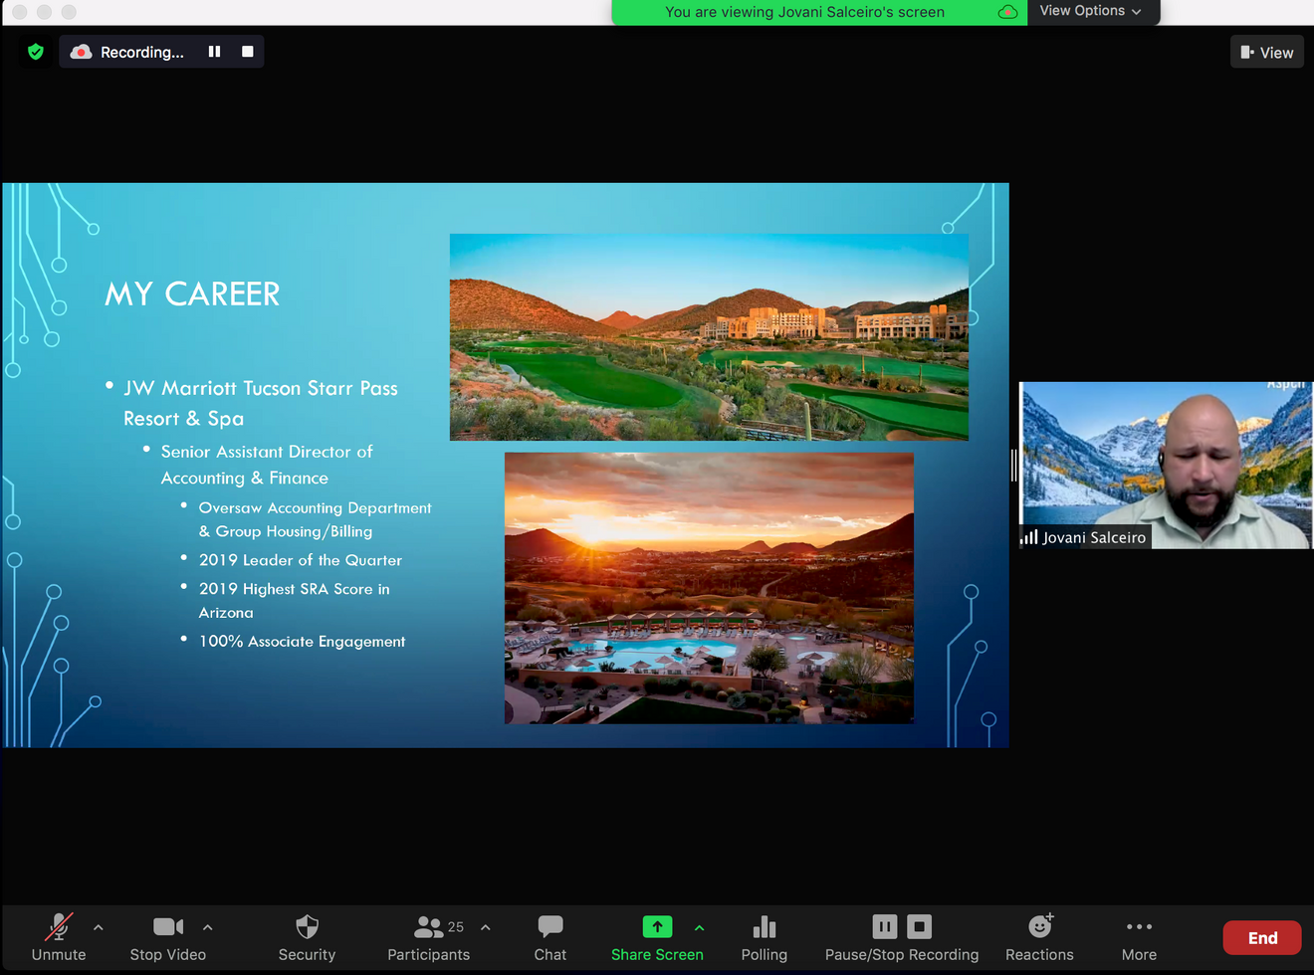This screenshot has height=975, width=1314.
Task: Expand audio options arrow beside Unmute
Action: click(x=98, y=927)
